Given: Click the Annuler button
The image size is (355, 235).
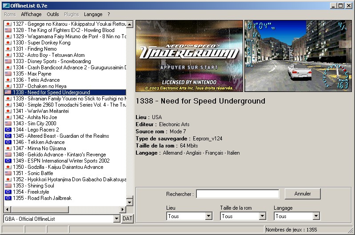Looking at the screenshot, I should point(303,194).
